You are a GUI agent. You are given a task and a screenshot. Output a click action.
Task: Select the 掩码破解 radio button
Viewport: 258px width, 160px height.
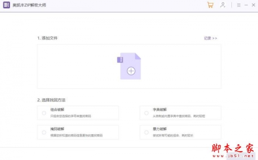[44, 132]
